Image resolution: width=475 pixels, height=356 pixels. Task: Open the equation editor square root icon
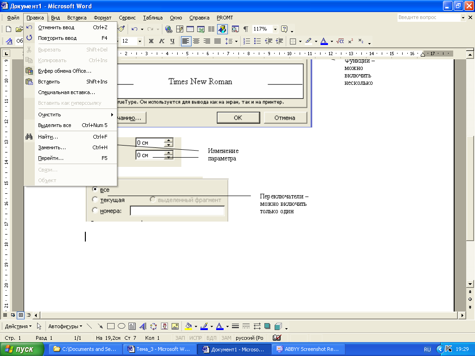click(x=340, y=41)
